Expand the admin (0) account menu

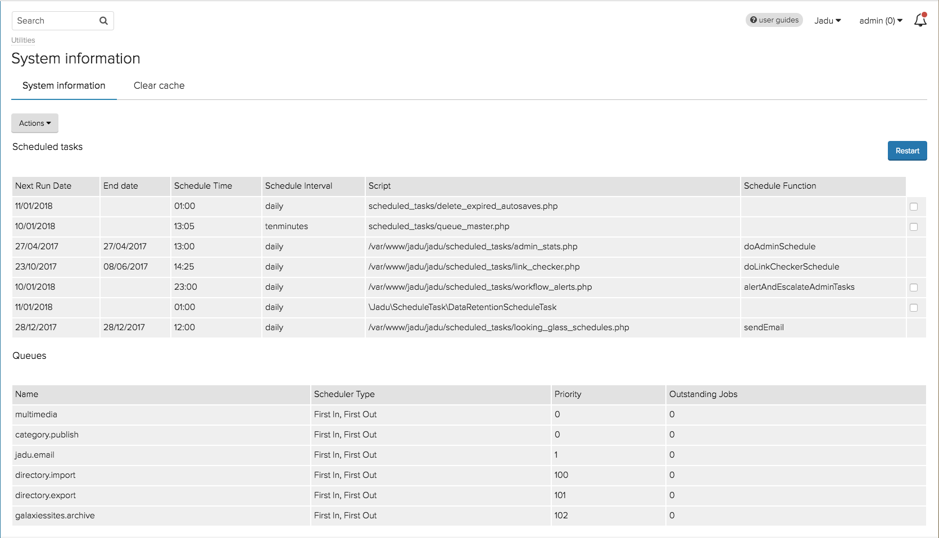[x=880, y=21]
